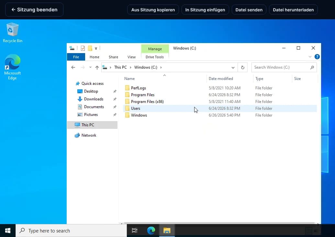Image resolution: width=335 pixels, height=237 pixels.
Task: Open the Customize Quick Access Toolbar dropdown
Action: tap(96, 49)
